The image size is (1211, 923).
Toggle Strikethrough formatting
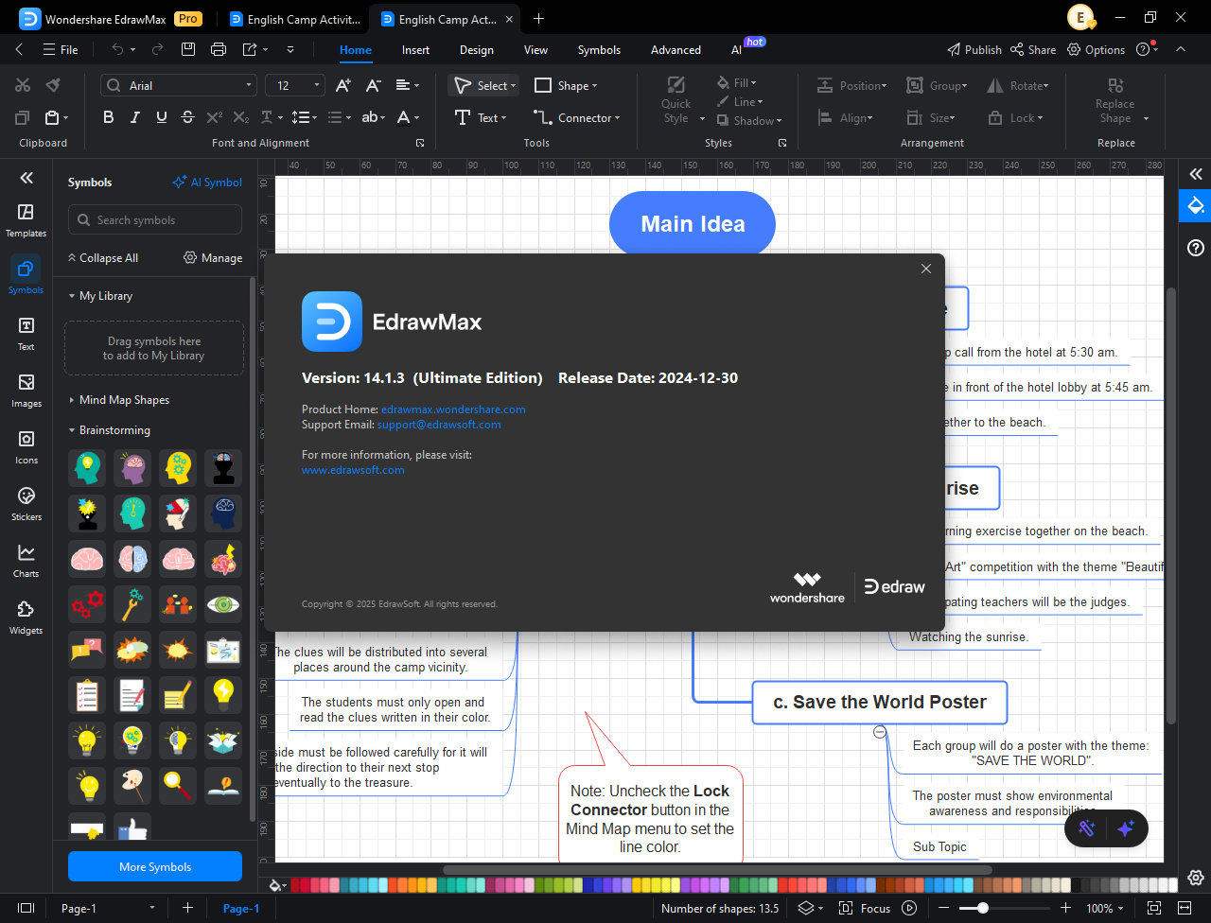coord(187,117)
